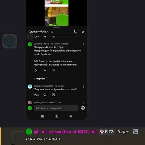Tap the Android recent apps square button
Image resolution: width=145 pixels, height=145 pixels.
coord(42,116)
